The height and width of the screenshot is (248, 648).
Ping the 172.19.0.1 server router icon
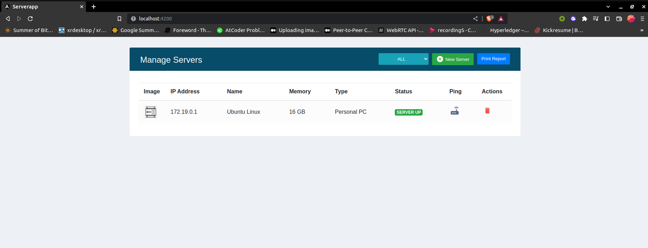(455, 111)
